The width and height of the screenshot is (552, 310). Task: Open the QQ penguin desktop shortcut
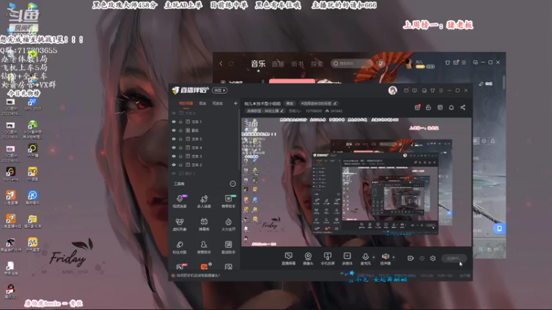coord(10,291)
